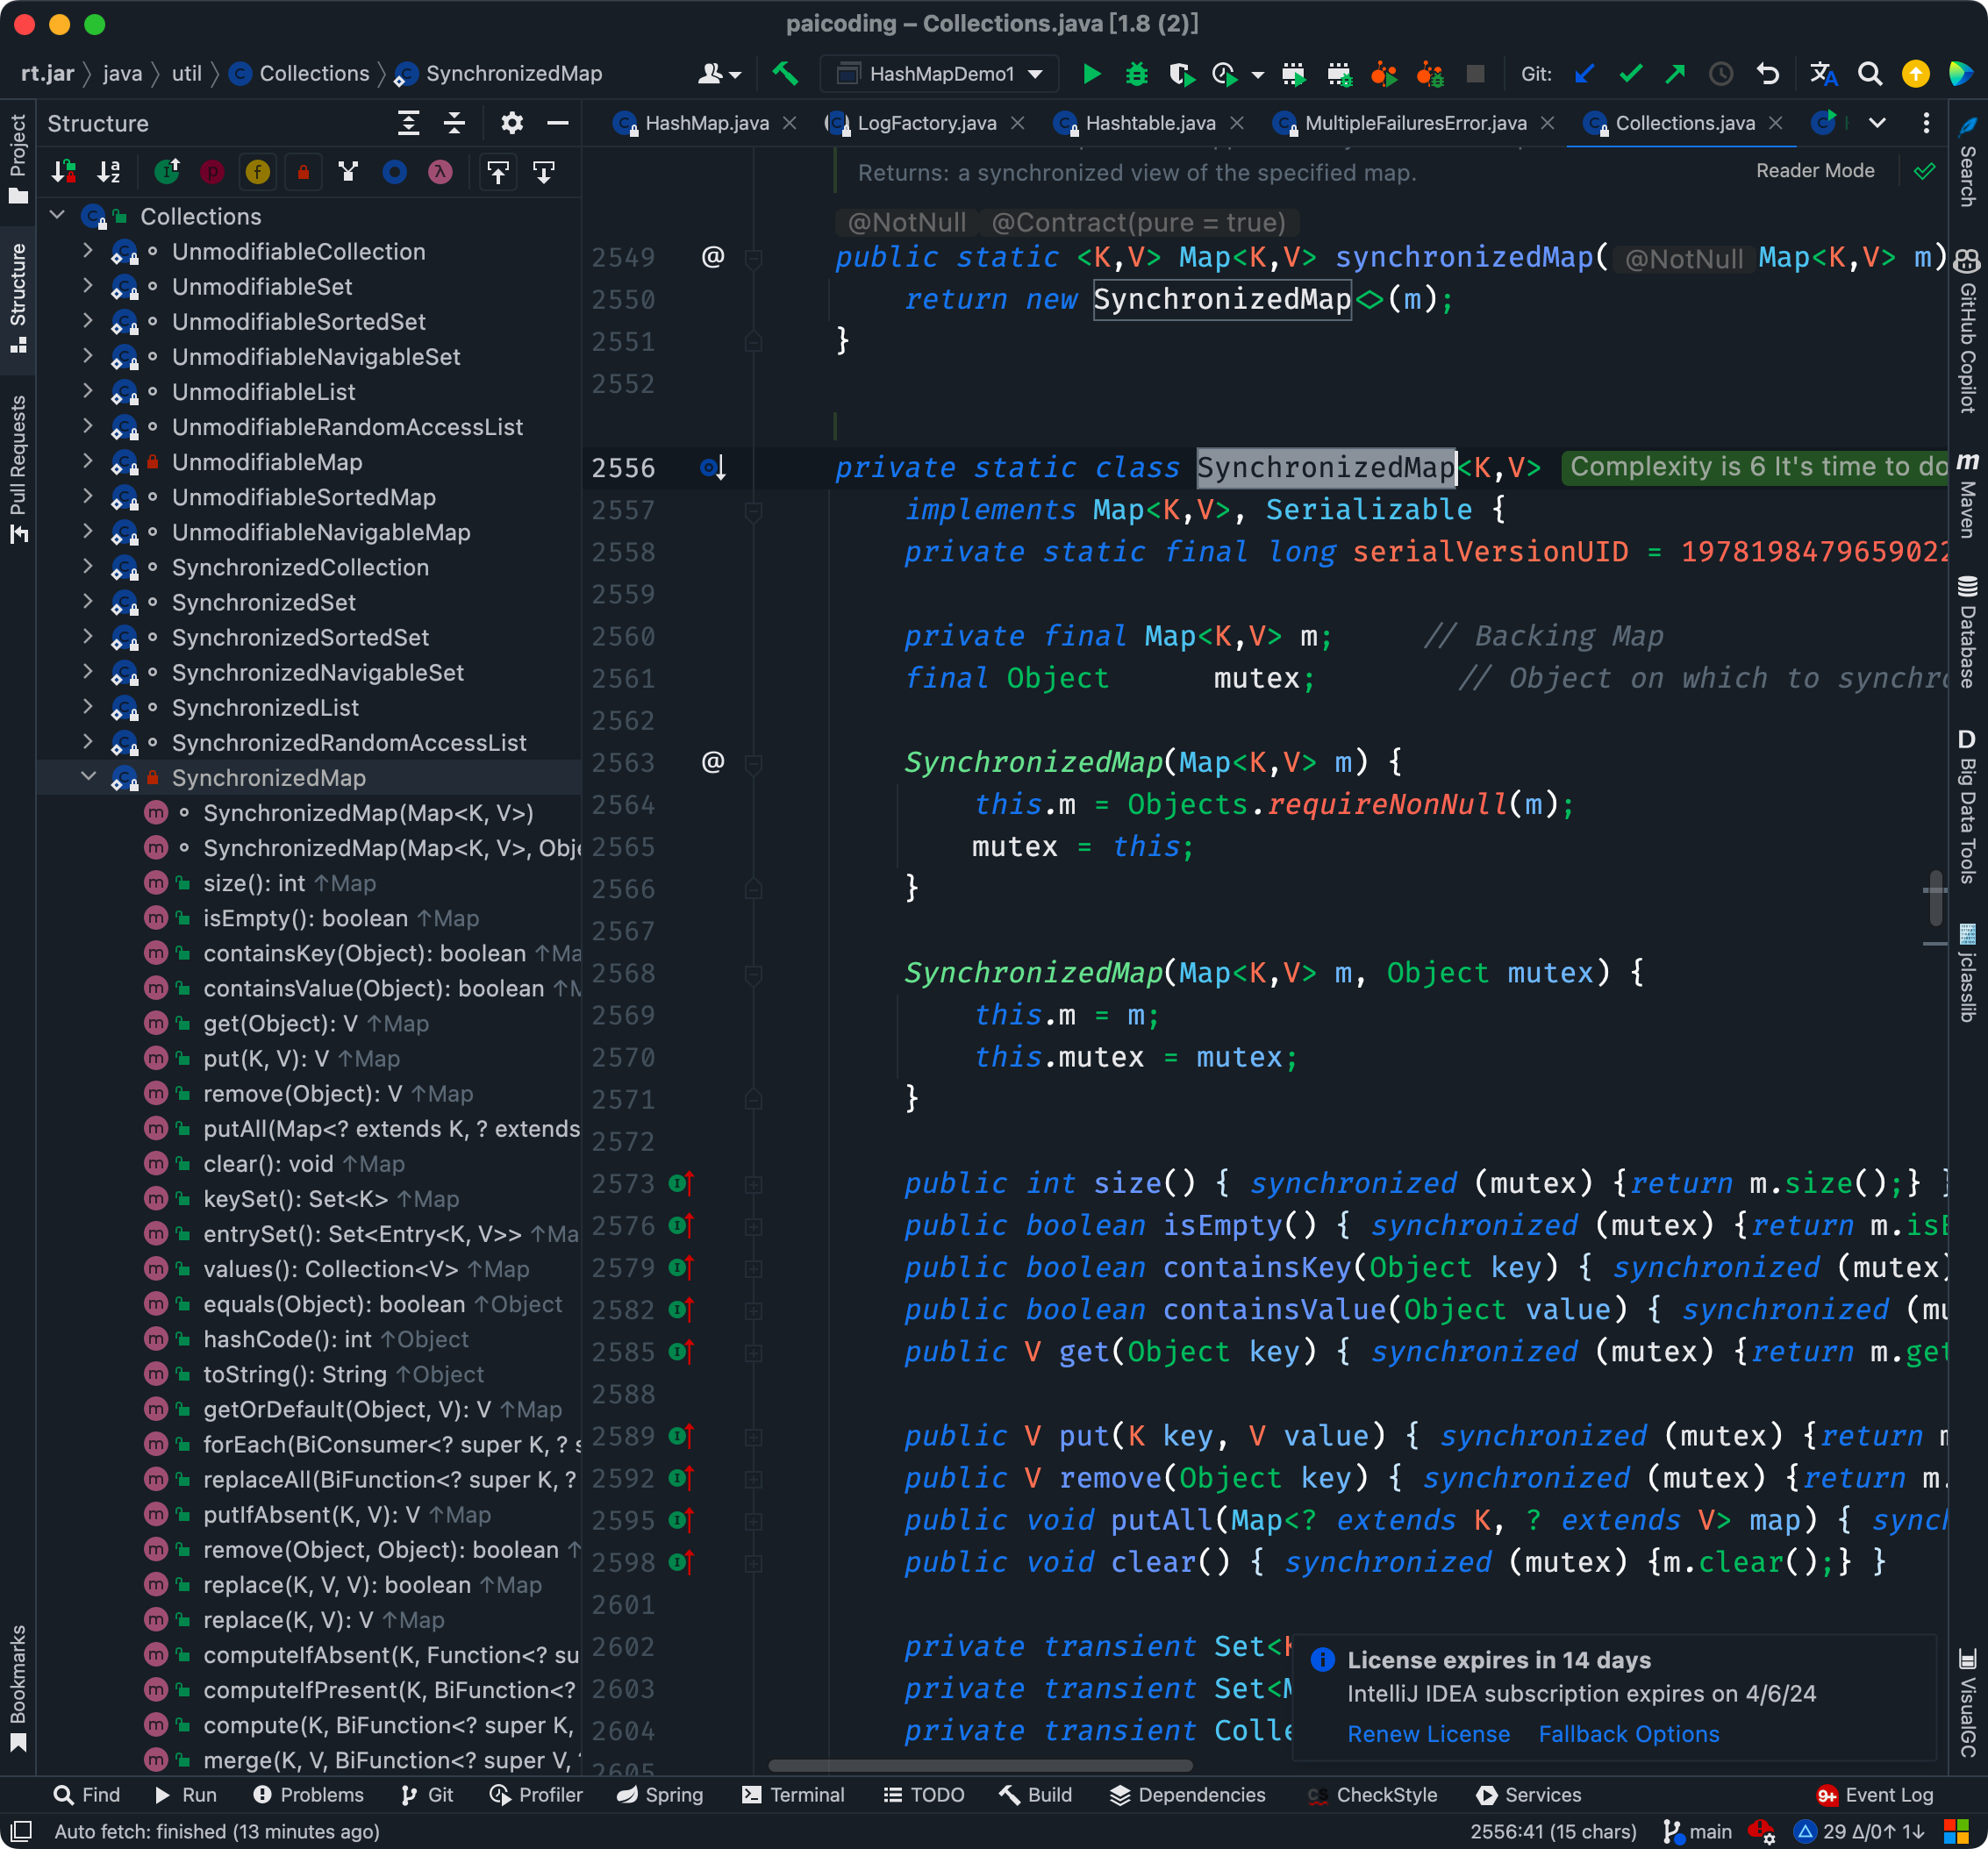
Task: Run the HashMapDemo1 configuration
Action: (x=1091, y=74)
